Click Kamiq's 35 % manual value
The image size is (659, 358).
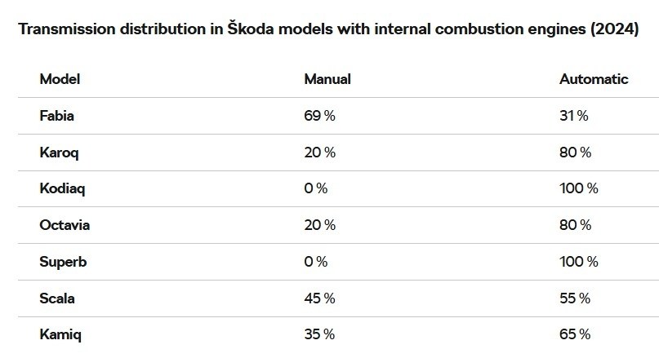(319, 334)
